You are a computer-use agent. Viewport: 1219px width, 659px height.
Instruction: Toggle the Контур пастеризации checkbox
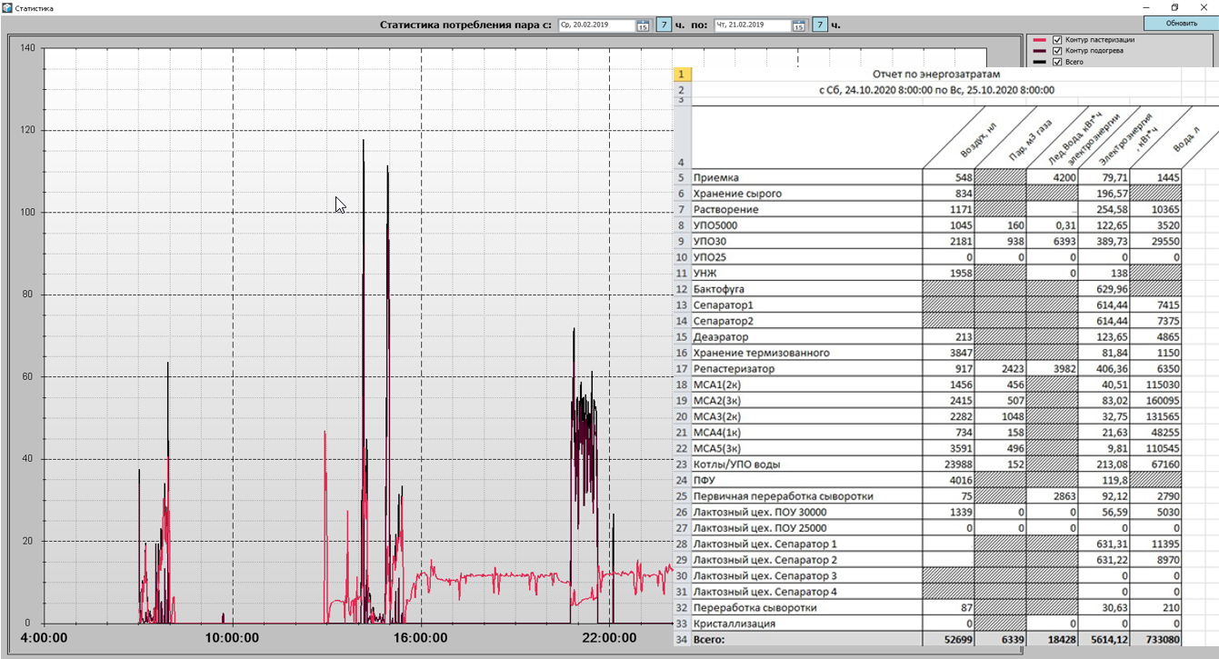coord(1057,40)
